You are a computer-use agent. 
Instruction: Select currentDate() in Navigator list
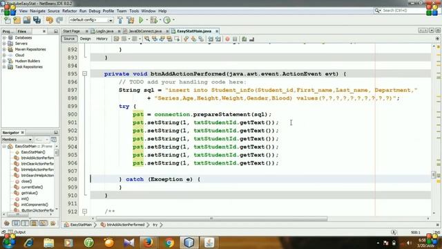click(32, 187)
